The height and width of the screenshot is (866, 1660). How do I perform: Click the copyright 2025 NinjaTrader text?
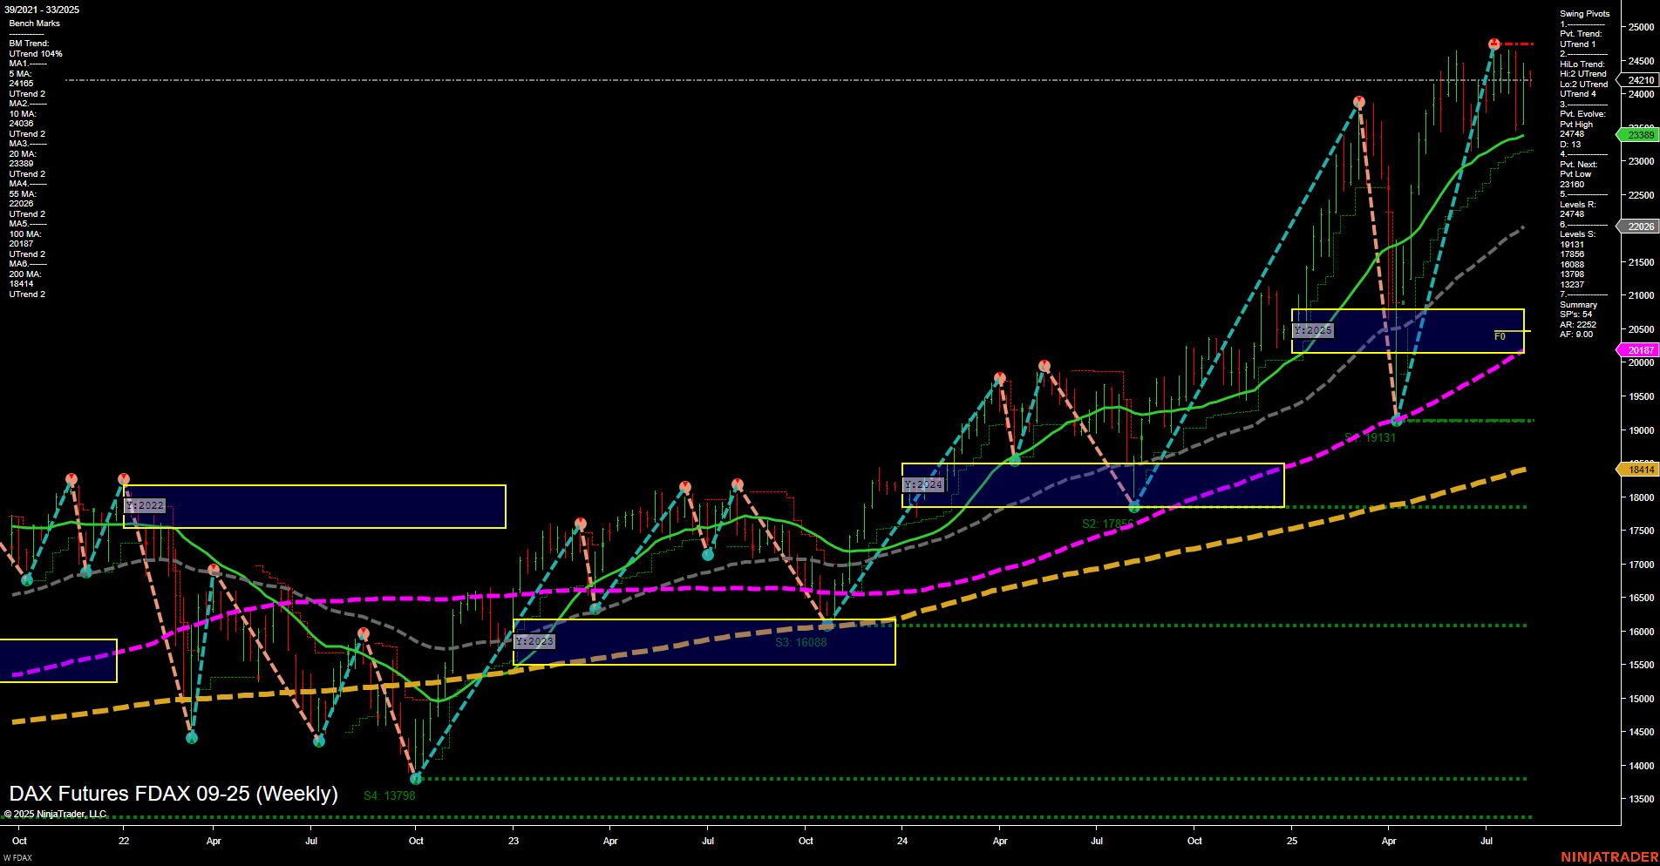coord(55,813)
